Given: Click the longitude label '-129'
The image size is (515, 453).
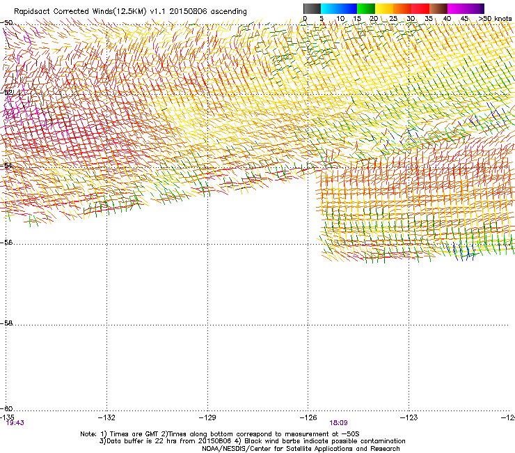Looking at the screenshot, I should 207,417.
